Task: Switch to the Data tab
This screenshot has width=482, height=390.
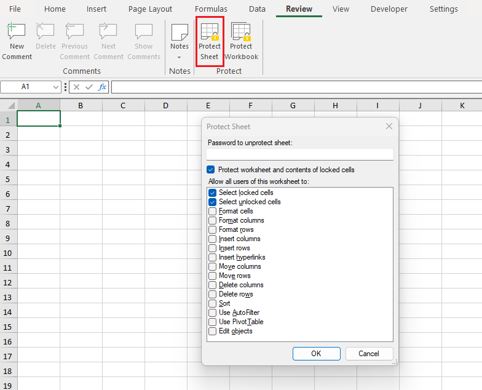Action: tap(257, 9)
